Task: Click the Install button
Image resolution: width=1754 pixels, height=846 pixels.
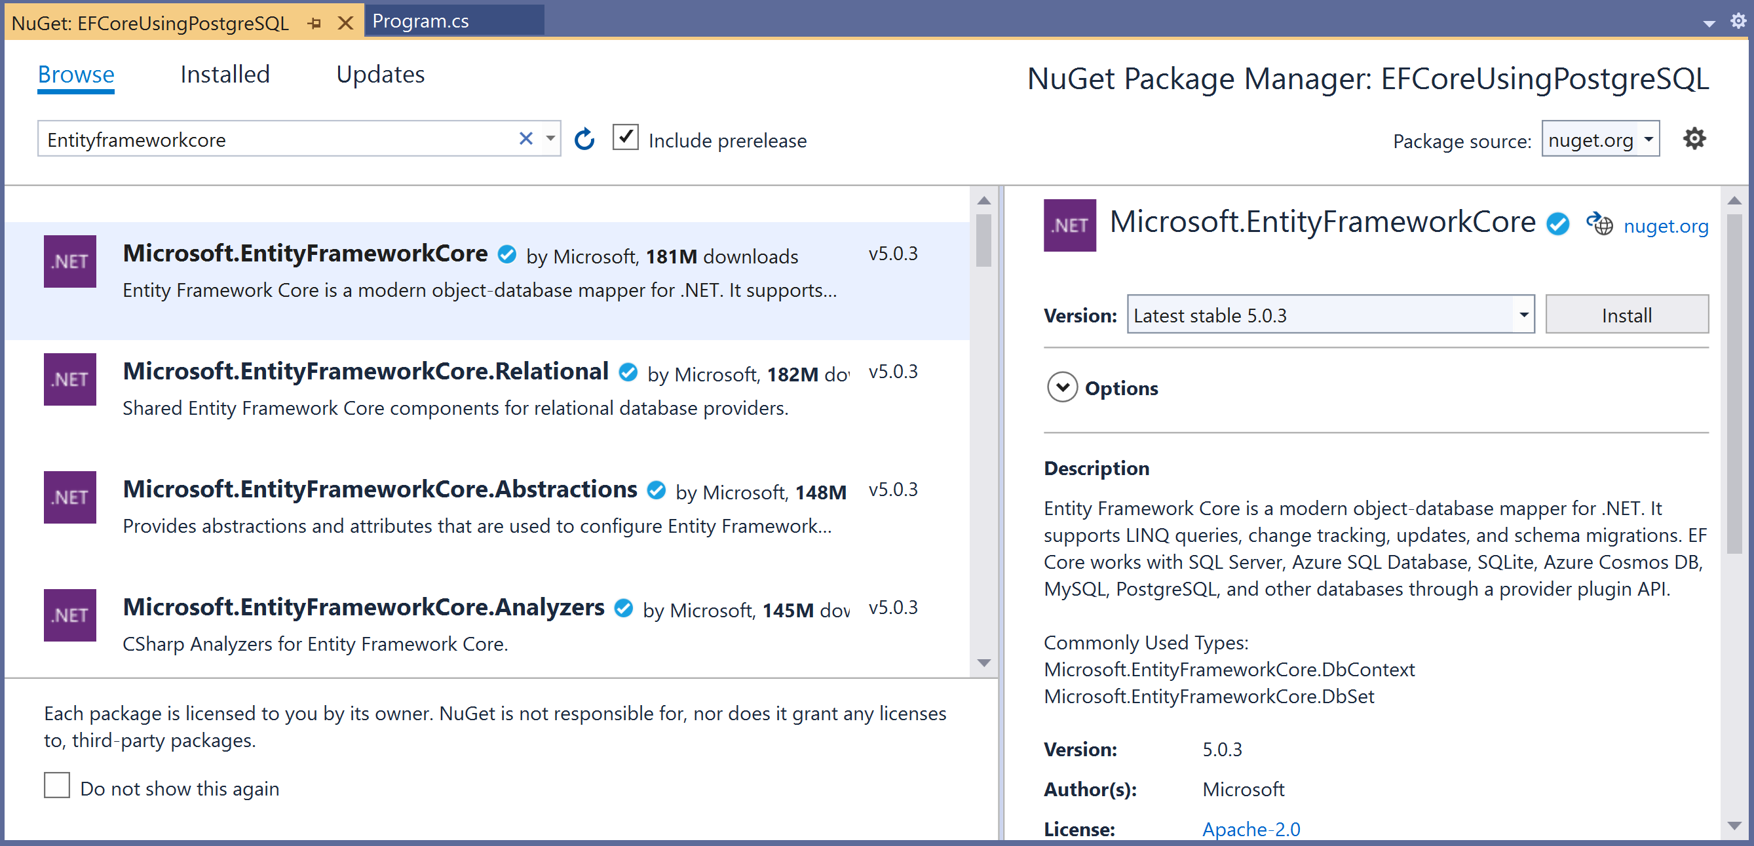Action: tap(1626, 315)
